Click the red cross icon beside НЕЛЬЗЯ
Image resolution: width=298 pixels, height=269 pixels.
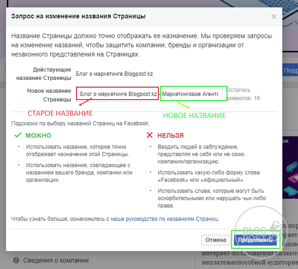[x=149, y=135]
